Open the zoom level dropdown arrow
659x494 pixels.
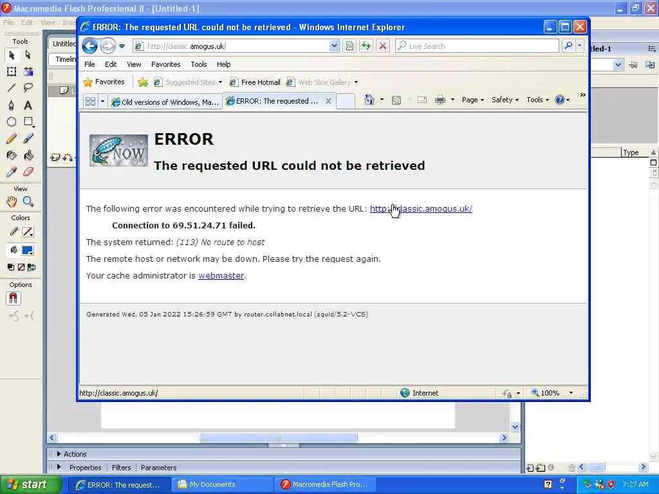(x=571, y=393)
